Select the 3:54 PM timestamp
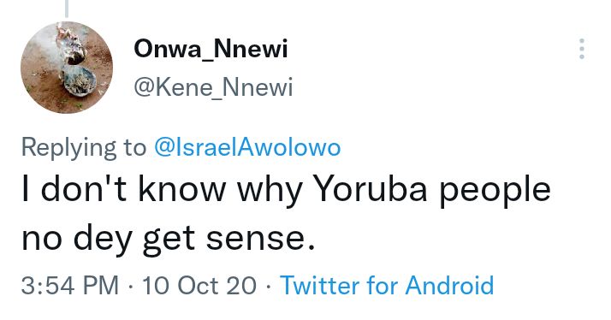 coord(70,285)
